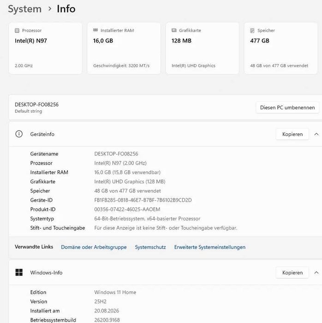The width and height of the screenshot is (322, 323).
Task: Open Systemschutz link
Action: [x=150, y=247]
